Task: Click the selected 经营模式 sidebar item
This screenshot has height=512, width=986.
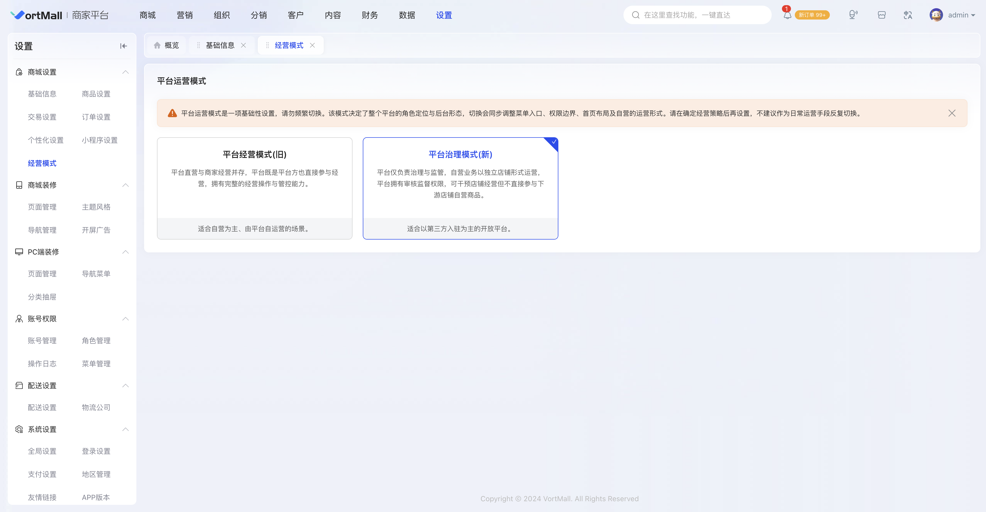Action: click(x=42, y=163)
